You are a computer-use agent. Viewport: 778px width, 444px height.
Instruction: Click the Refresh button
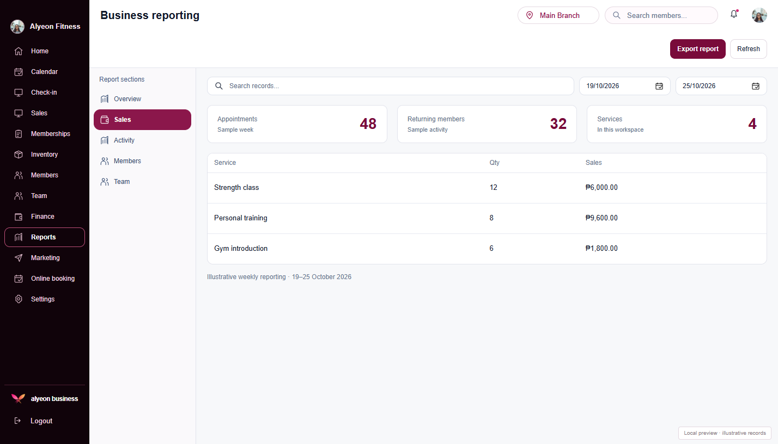tap(749, 49)
